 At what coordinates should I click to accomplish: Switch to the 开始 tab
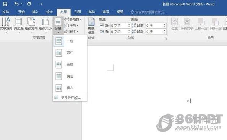[x=21, y=12]
